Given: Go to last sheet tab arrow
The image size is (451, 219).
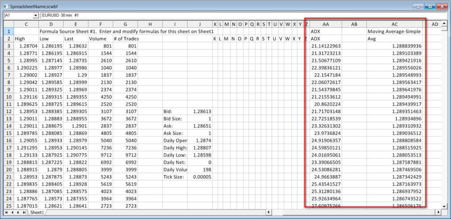Looking at the screenshot, I should click(24, 212).
